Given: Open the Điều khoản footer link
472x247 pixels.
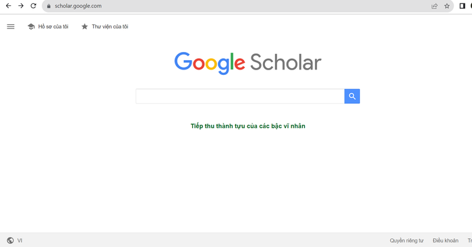Looking at the screenshot, I should [446, 240].
